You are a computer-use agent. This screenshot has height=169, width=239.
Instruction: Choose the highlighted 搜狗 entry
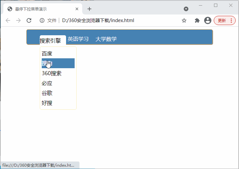point(58,63)
